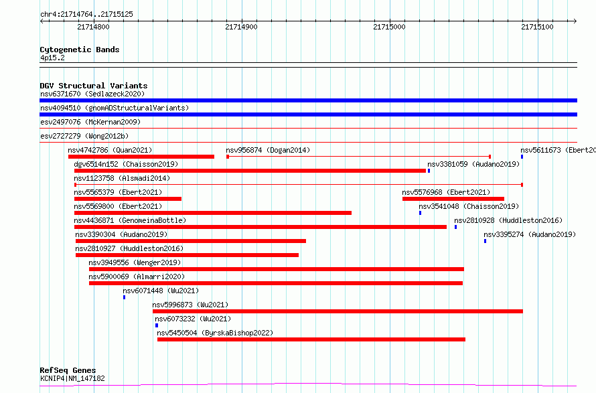Open the KCNIP4|NM_147182 gene label

point(72,378)
